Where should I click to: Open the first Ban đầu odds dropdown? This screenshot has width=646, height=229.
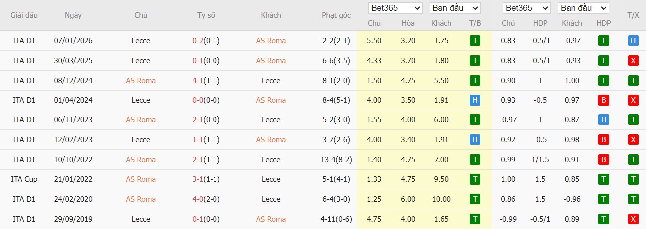[x=455, y=8]
